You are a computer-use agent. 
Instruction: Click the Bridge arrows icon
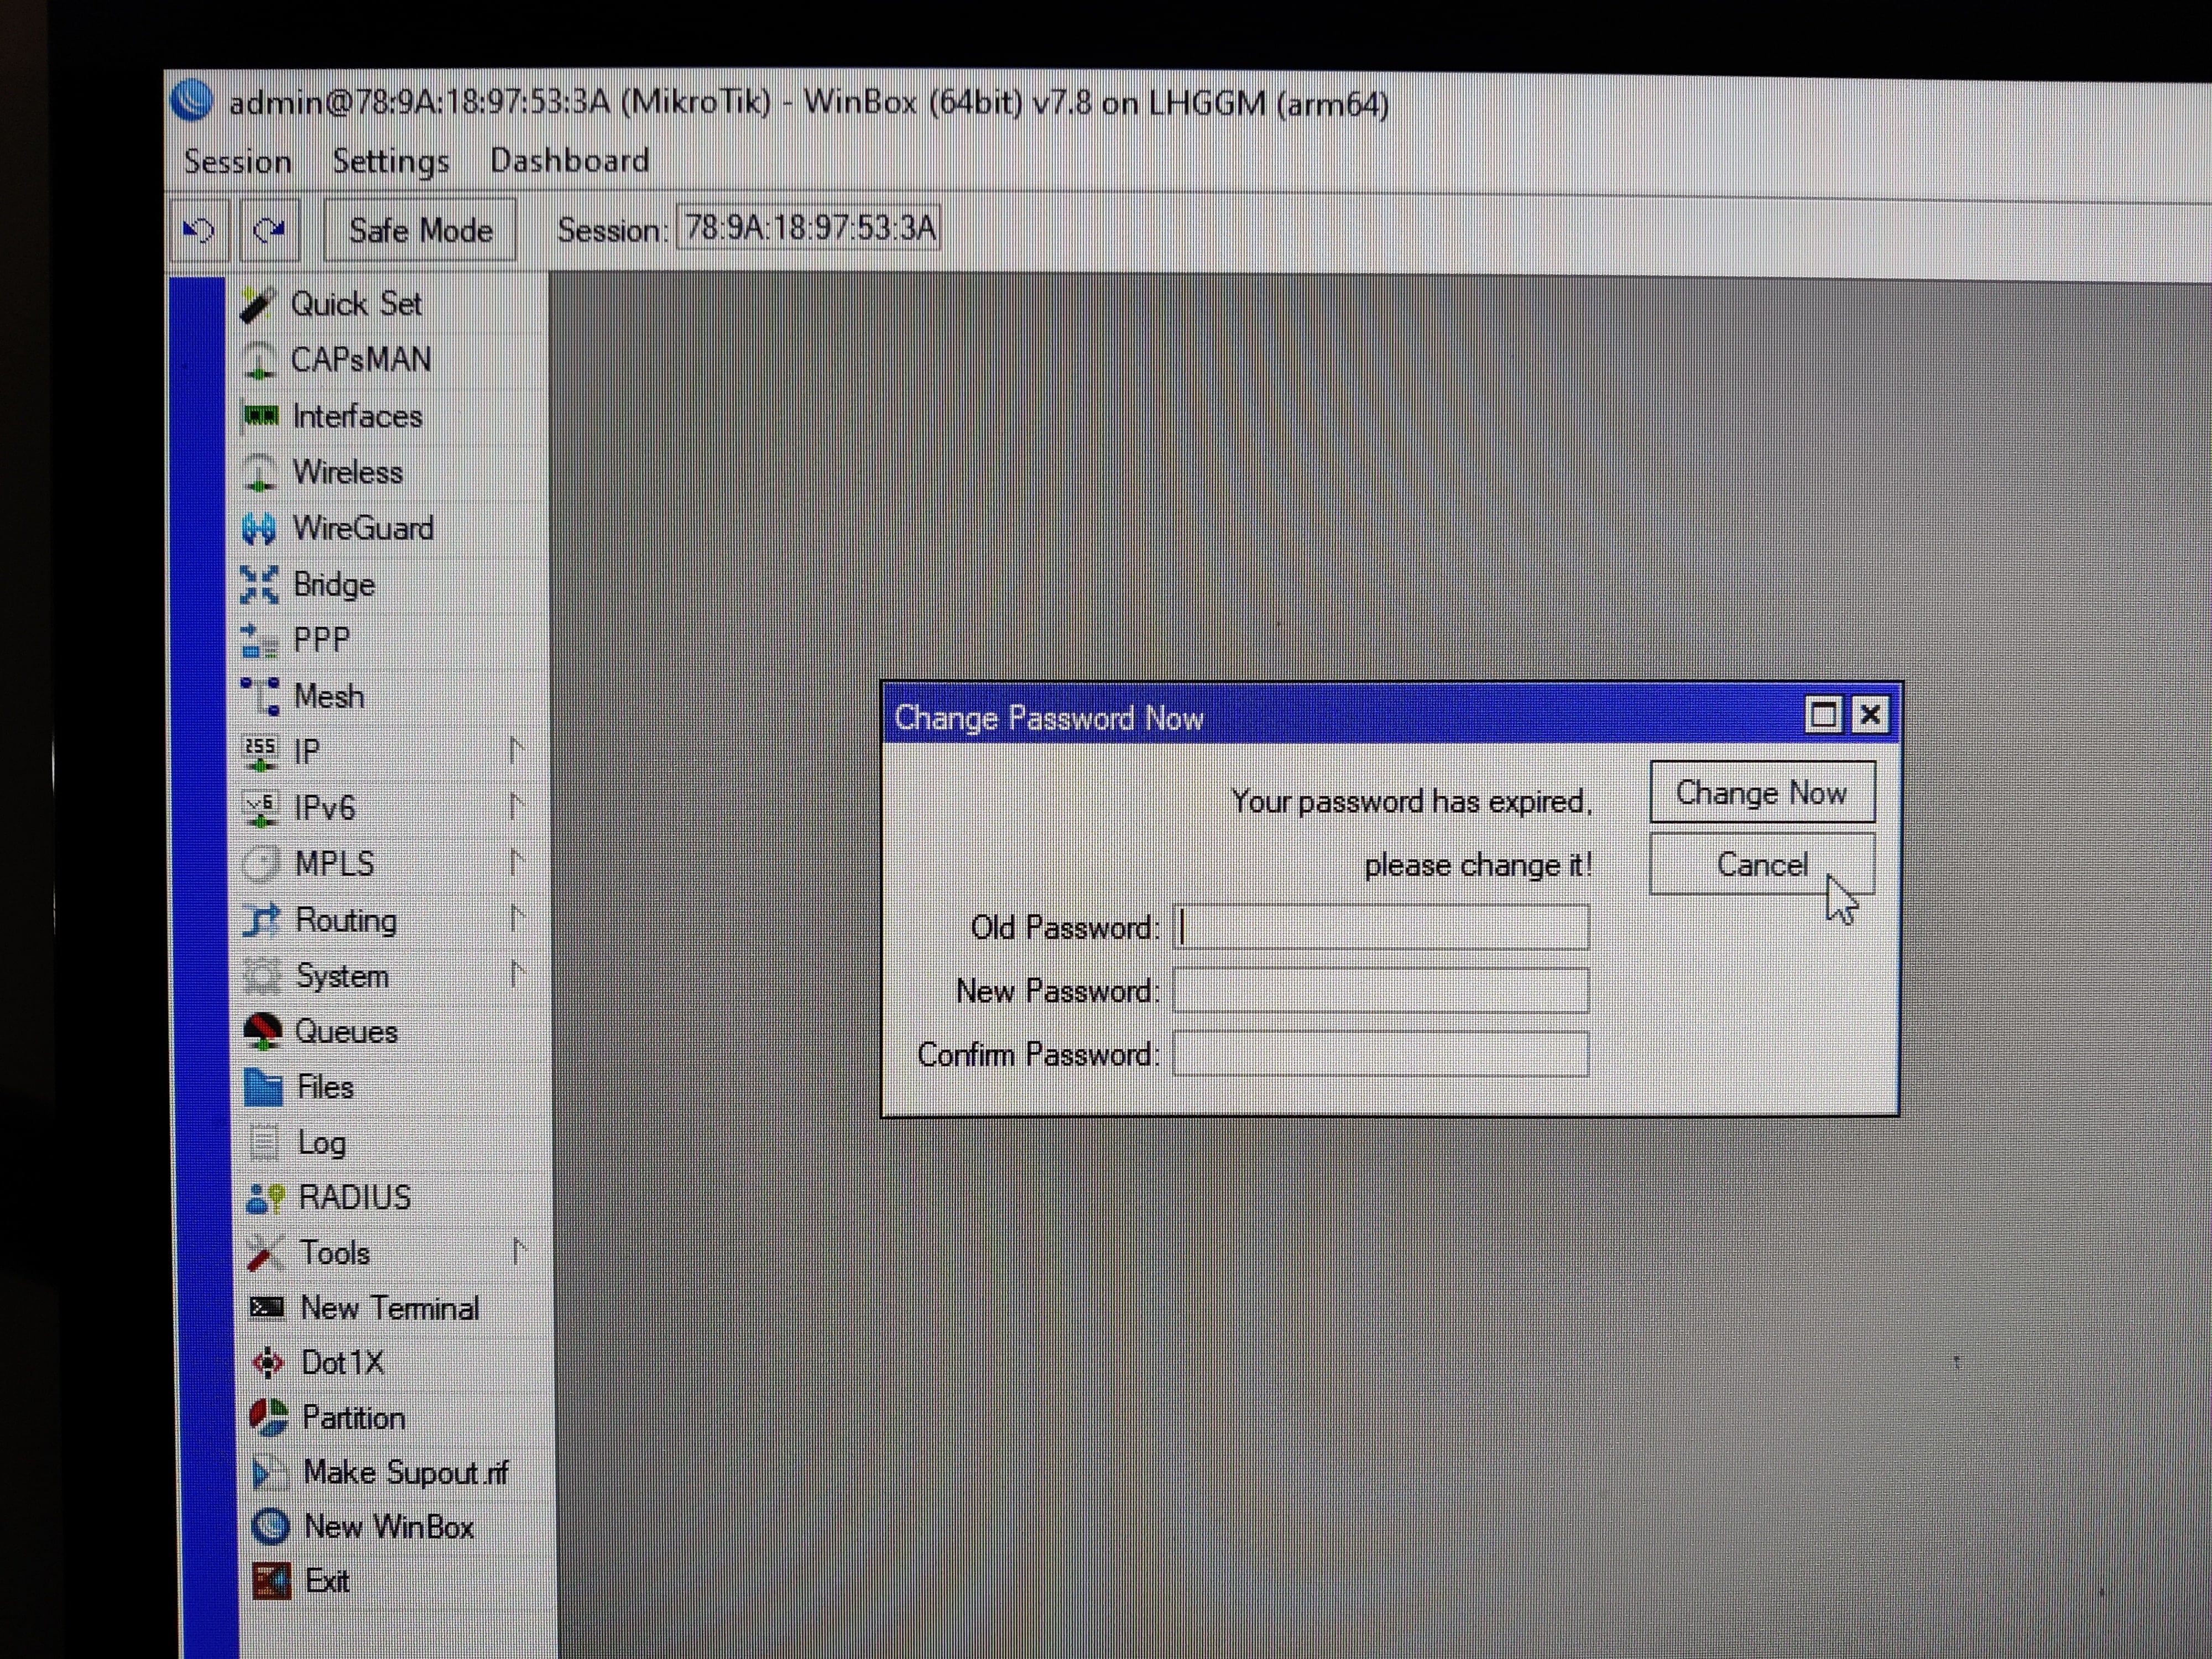point(259,584)
